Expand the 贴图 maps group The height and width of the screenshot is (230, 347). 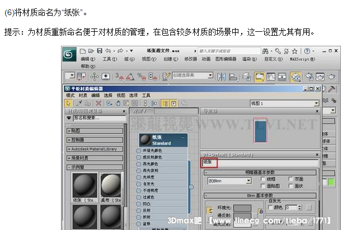tap(95, 131)
